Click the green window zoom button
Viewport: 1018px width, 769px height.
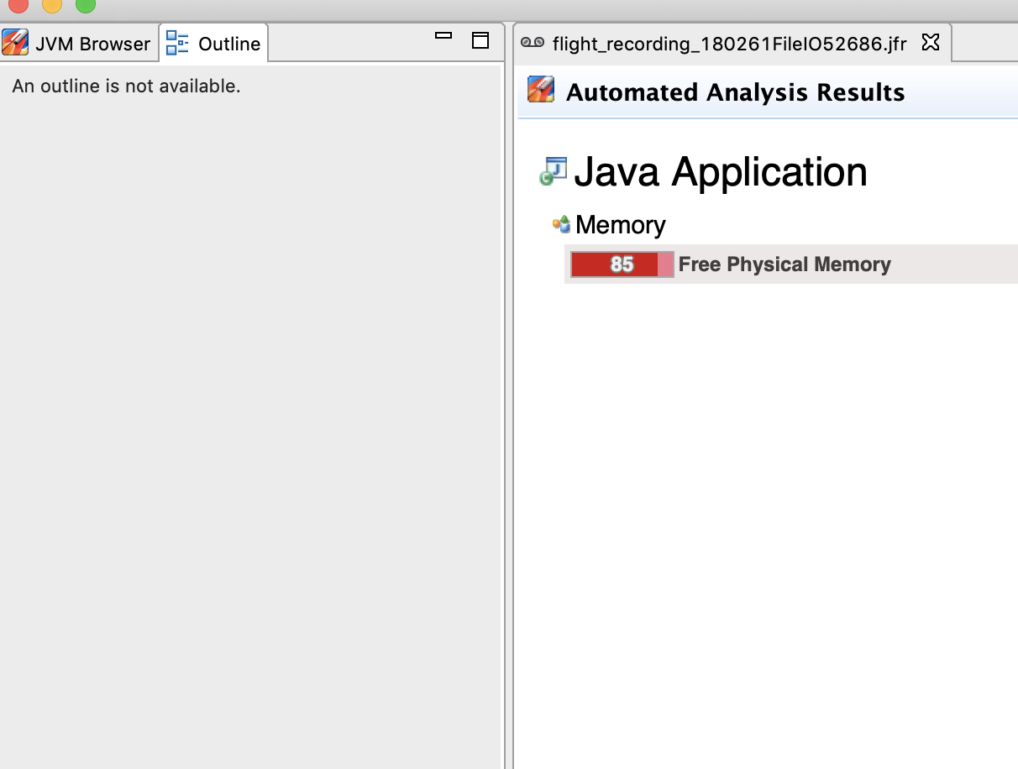pyautogui.click(x=86, y=4)
